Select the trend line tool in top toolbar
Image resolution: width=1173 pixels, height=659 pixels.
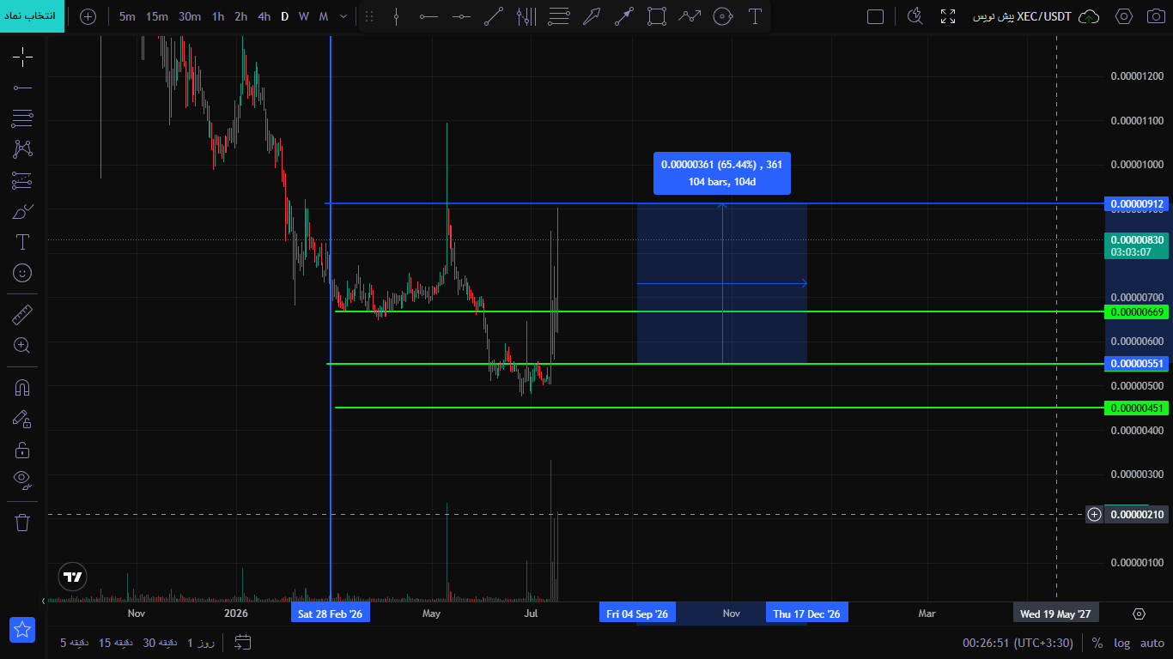494,16
